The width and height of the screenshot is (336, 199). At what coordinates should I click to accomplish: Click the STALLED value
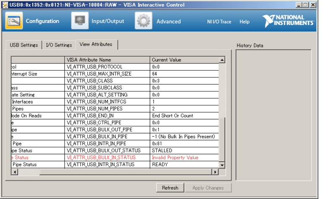point(162,151)
